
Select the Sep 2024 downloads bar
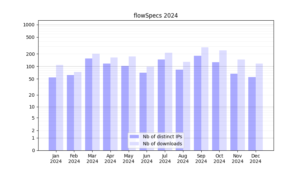[205, 99]
